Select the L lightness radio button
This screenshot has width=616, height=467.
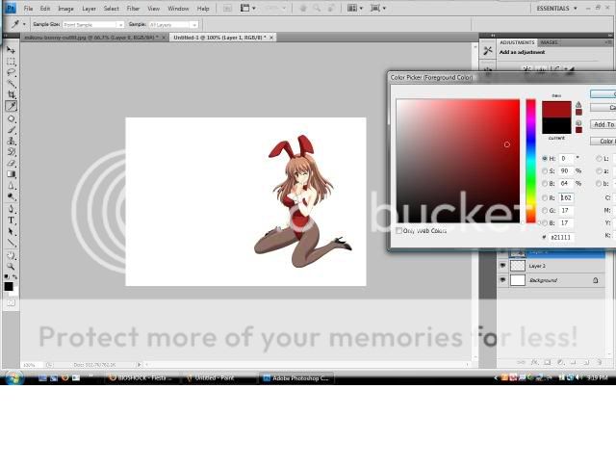(599, 159)
